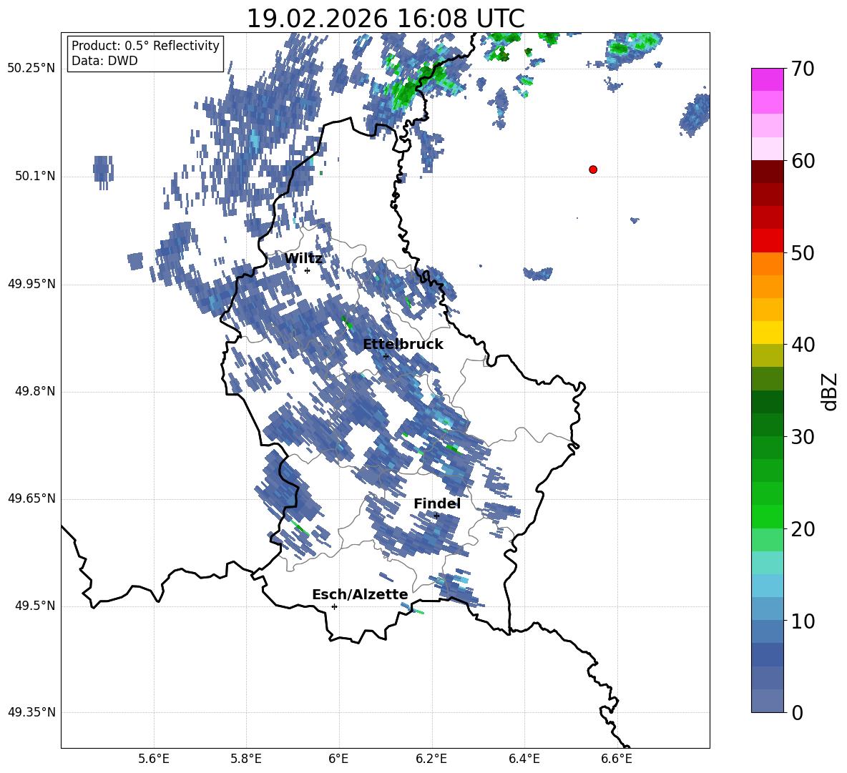Click the 10 value on the colorbar
Screen dimensions: 847x773
(x=802, y=621)
